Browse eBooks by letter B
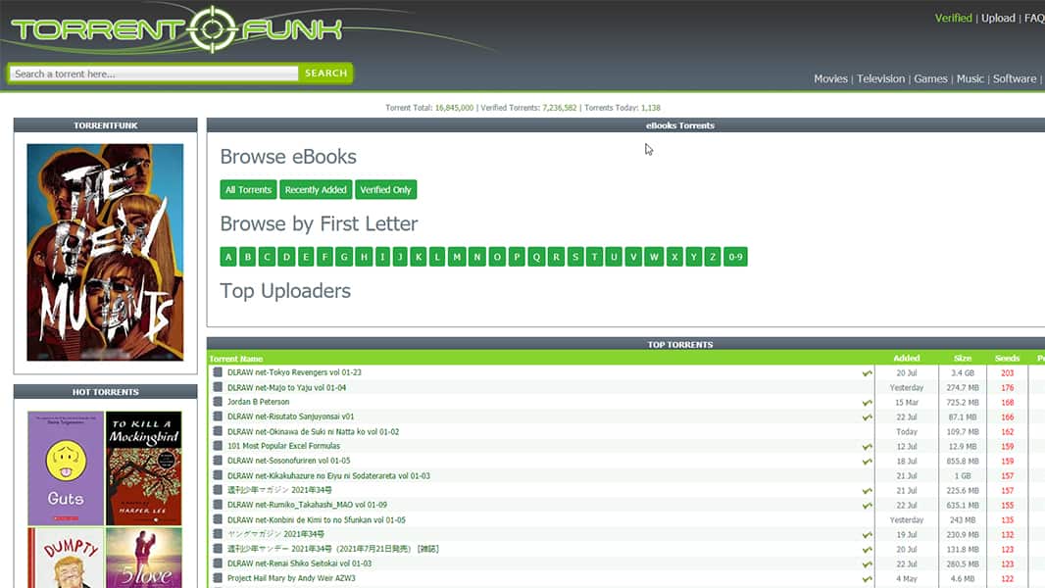 coord(248,257)
